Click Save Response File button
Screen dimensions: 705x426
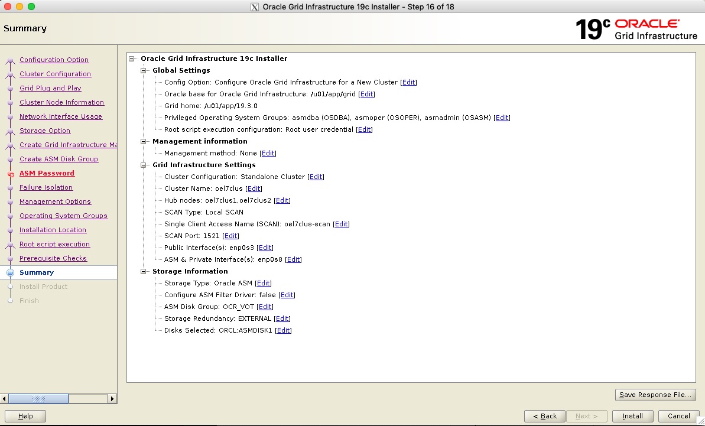655,395
